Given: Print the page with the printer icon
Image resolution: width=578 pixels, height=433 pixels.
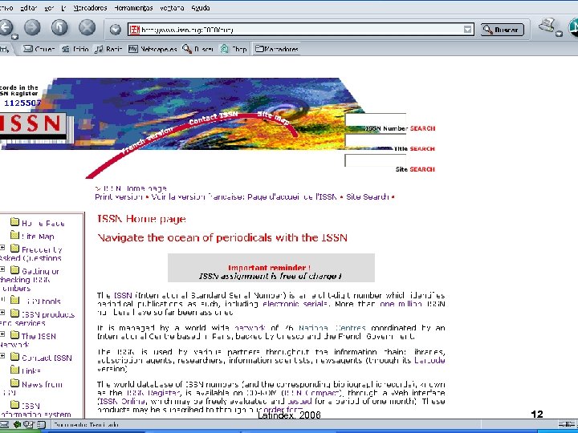Looking at the screenshot, I should [x=547, y=25].
